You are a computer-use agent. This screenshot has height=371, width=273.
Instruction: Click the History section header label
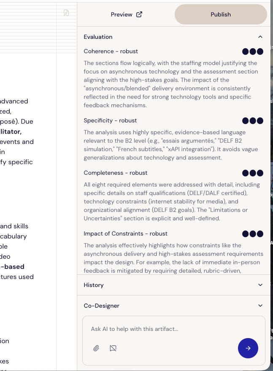[94, 285]
